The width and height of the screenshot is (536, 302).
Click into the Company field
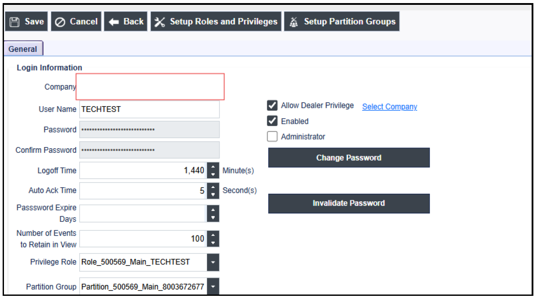[150, 87]
